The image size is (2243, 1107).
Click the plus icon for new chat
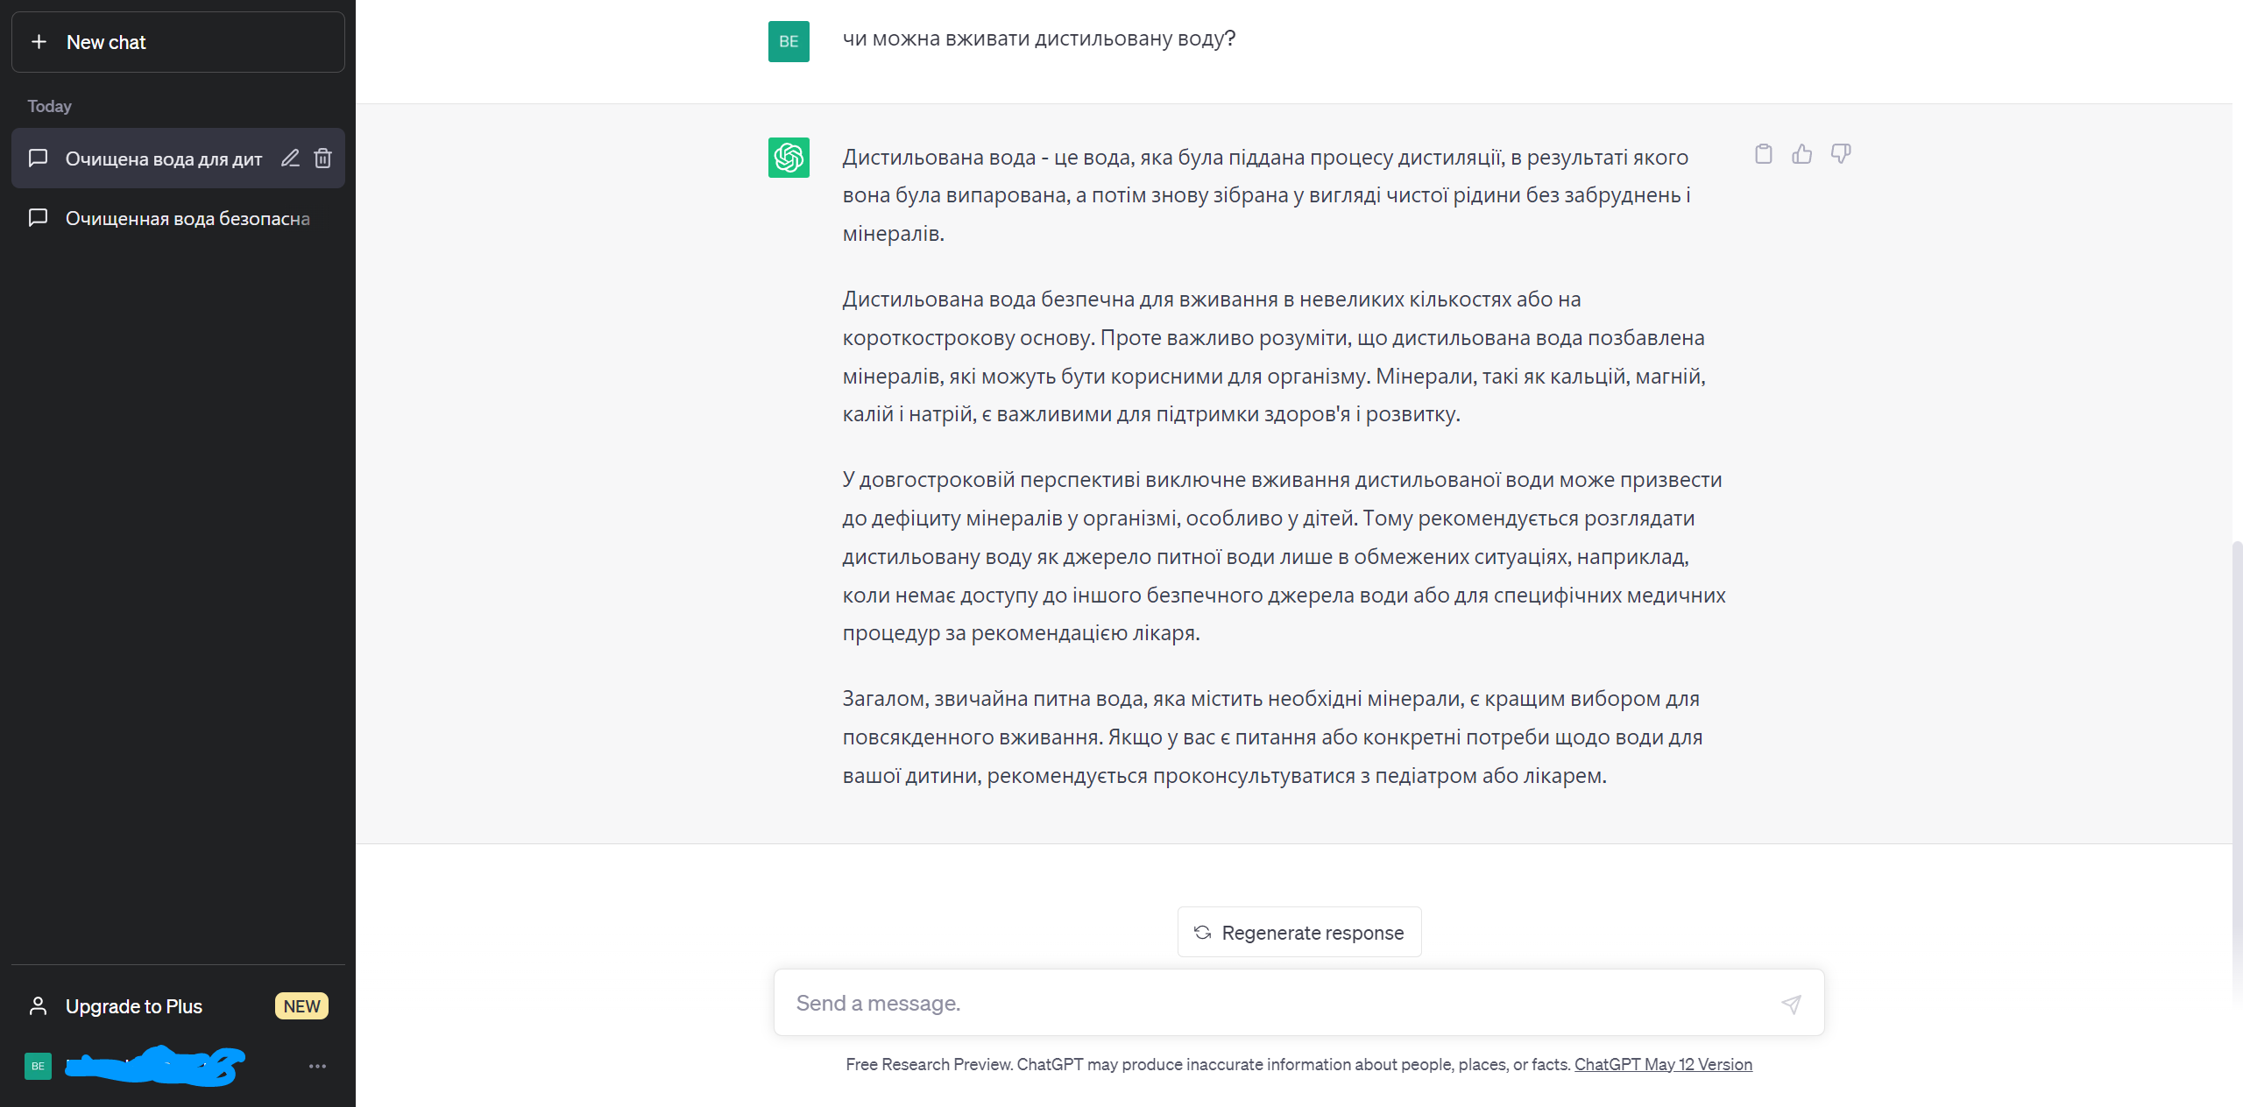coord(39,42)
